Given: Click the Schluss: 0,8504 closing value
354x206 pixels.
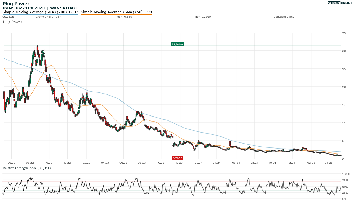Looking at the screenshot, I should [285, 17].
